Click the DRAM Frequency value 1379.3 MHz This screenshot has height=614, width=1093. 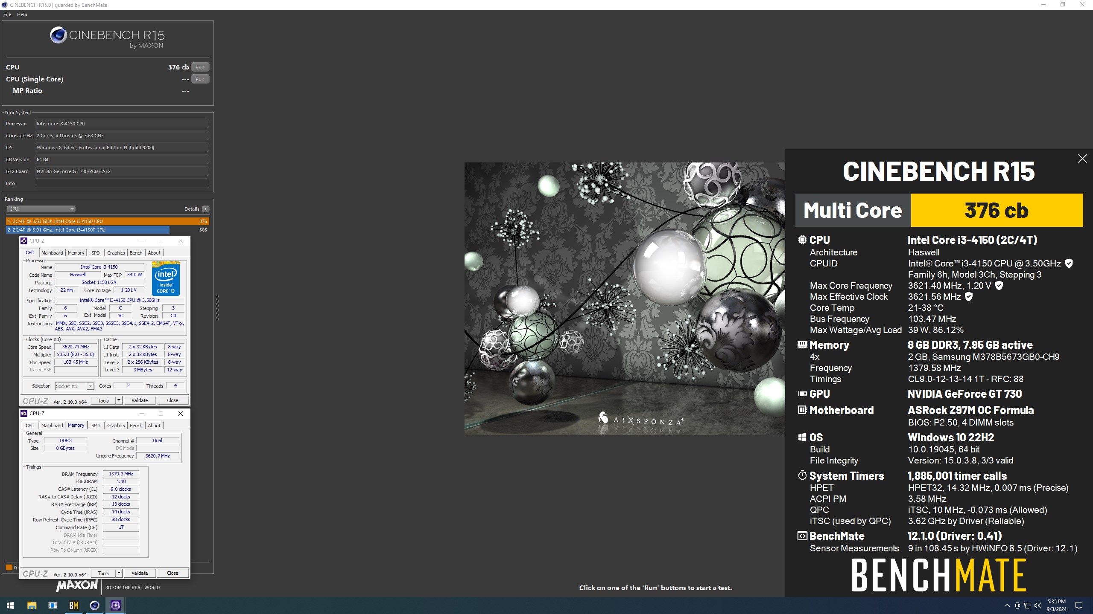[x=121, y=474]
